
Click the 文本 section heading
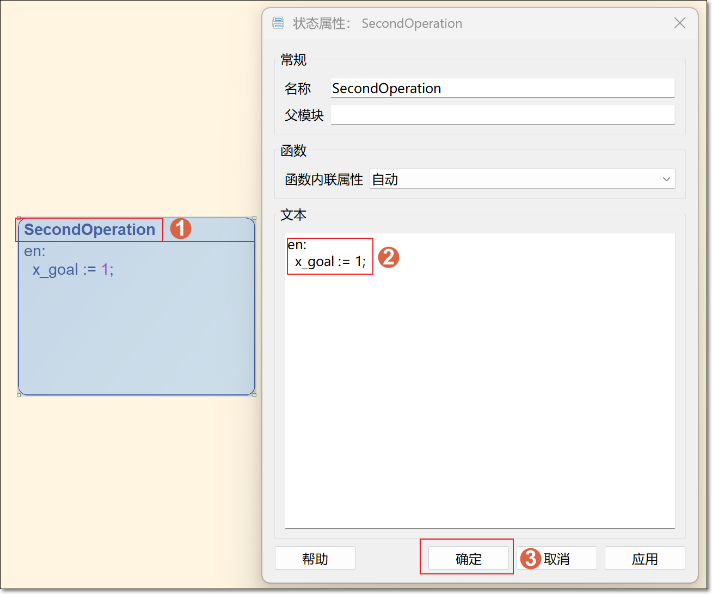point(293,215)
